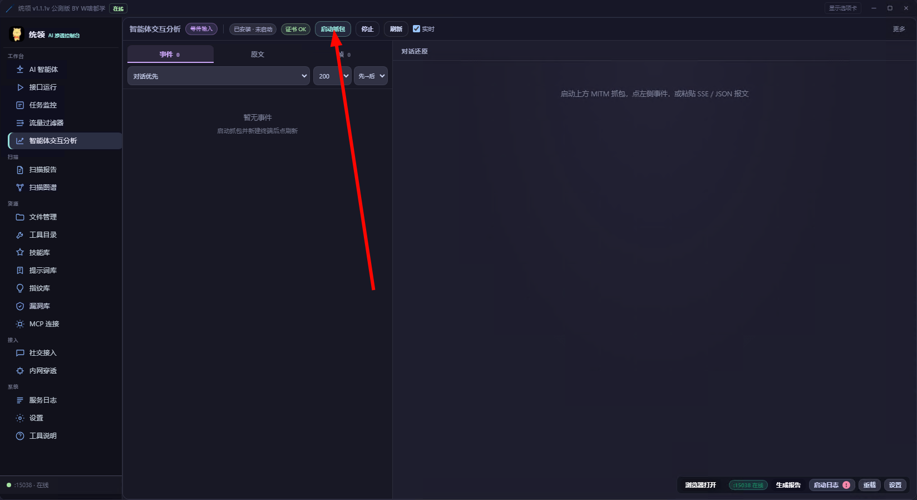The width and height of the screenshot is (917, 500).
Task: Click the MCP 连接 sidebar icon
Action: 20,324
